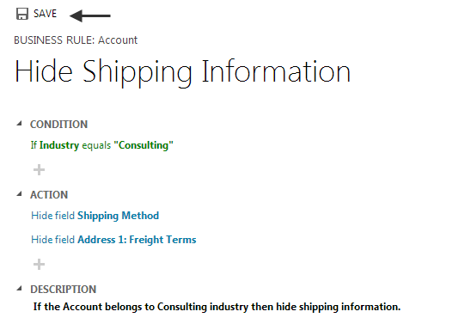This screenshot has width=459, height=336.
Task: Click the SAVE label
Action: (x=45, y=14)
